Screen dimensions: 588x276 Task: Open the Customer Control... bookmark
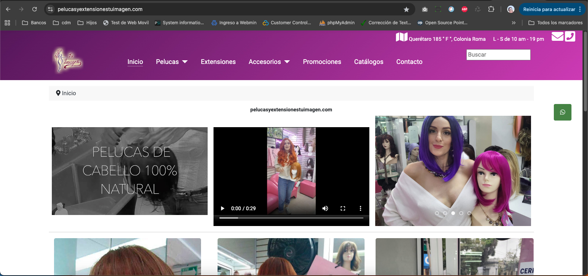[287, 23]
